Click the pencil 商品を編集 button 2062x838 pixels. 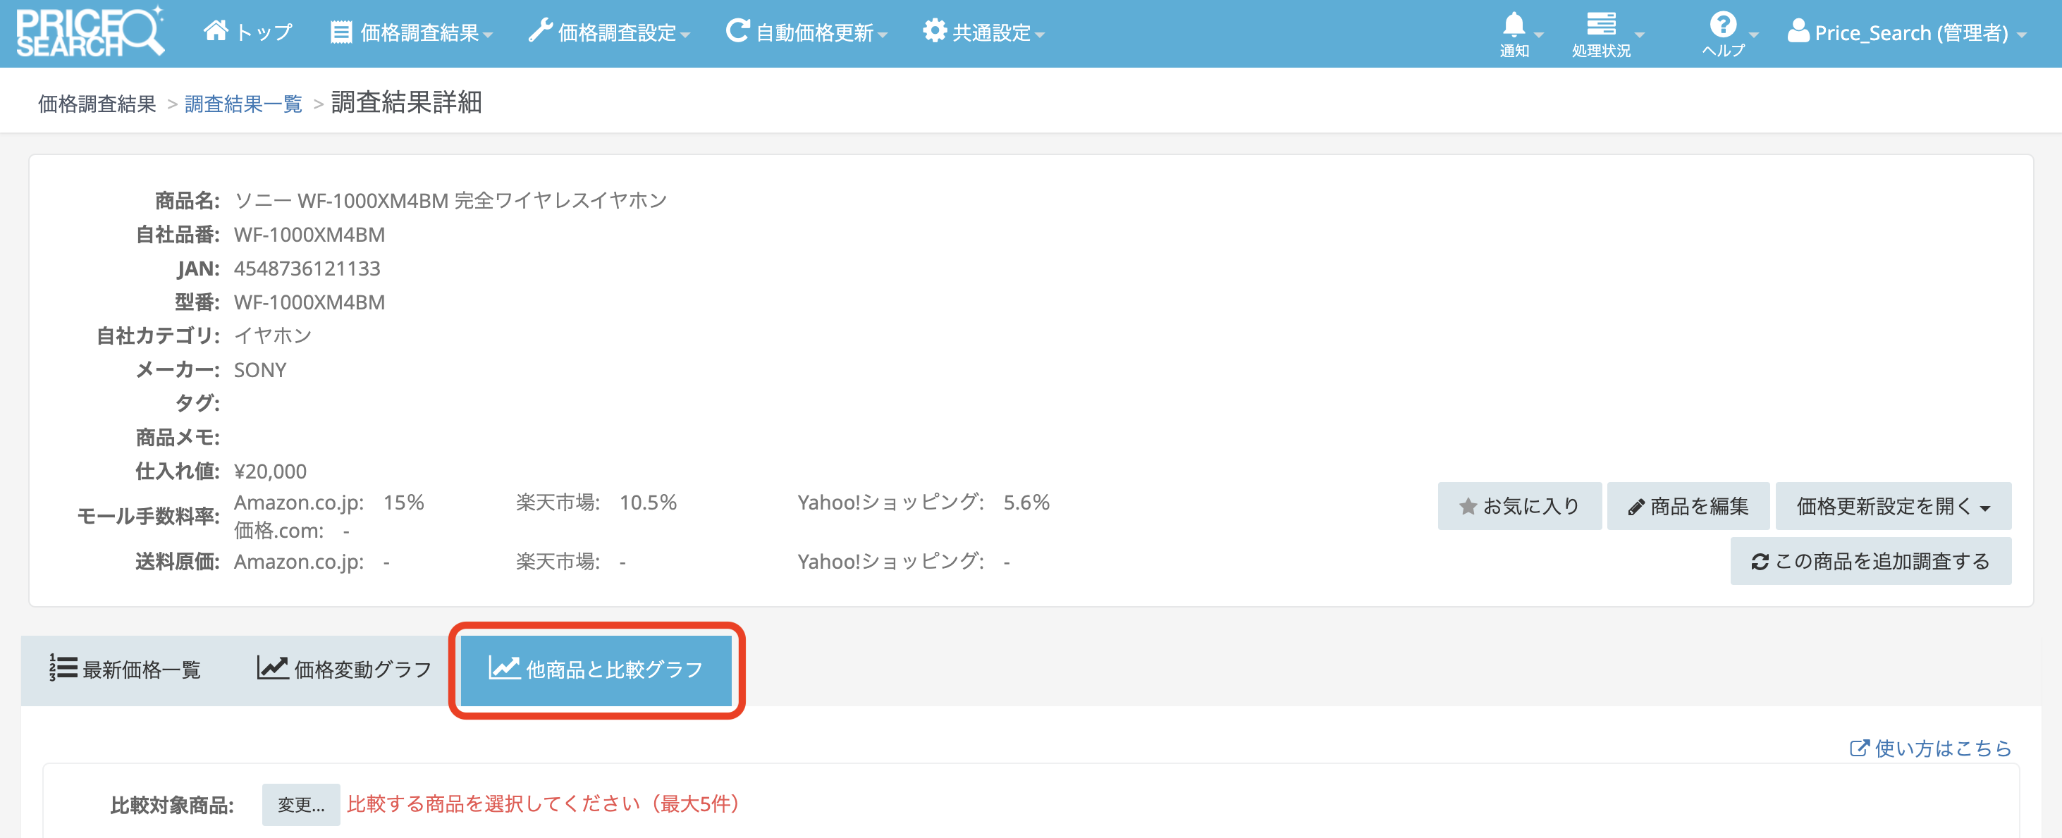(1688, 506)
